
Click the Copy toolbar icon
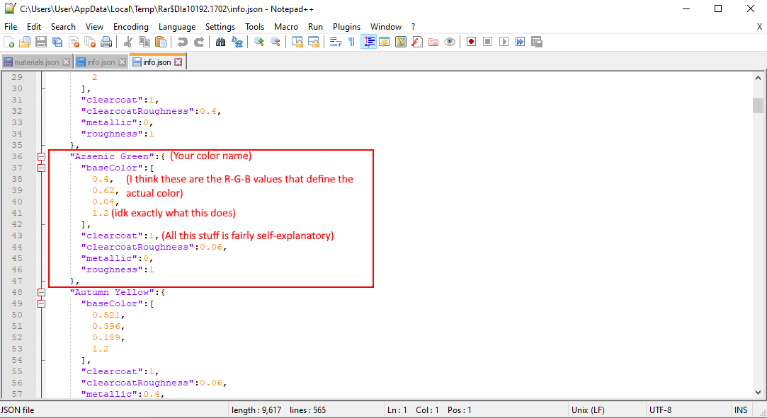click(144, 42)
